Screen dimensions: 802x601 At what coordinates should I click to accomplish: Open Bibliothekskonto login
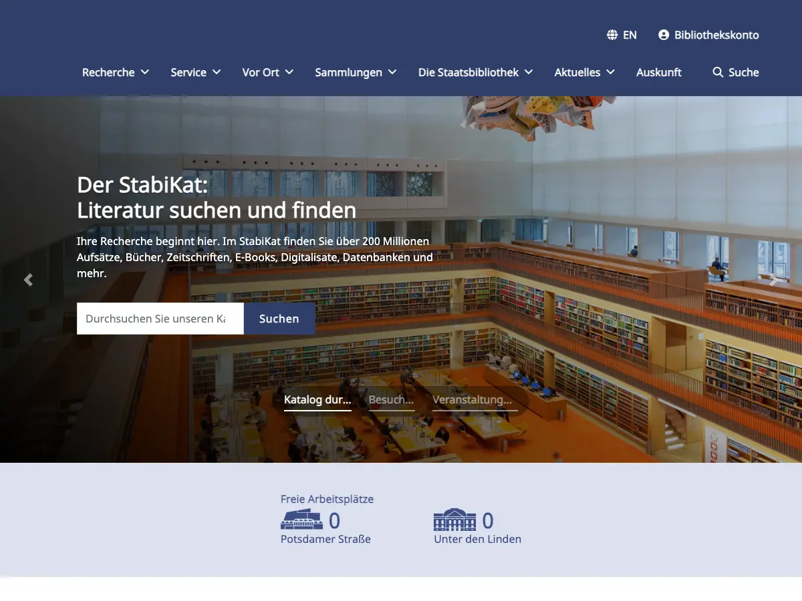point(716,35)
